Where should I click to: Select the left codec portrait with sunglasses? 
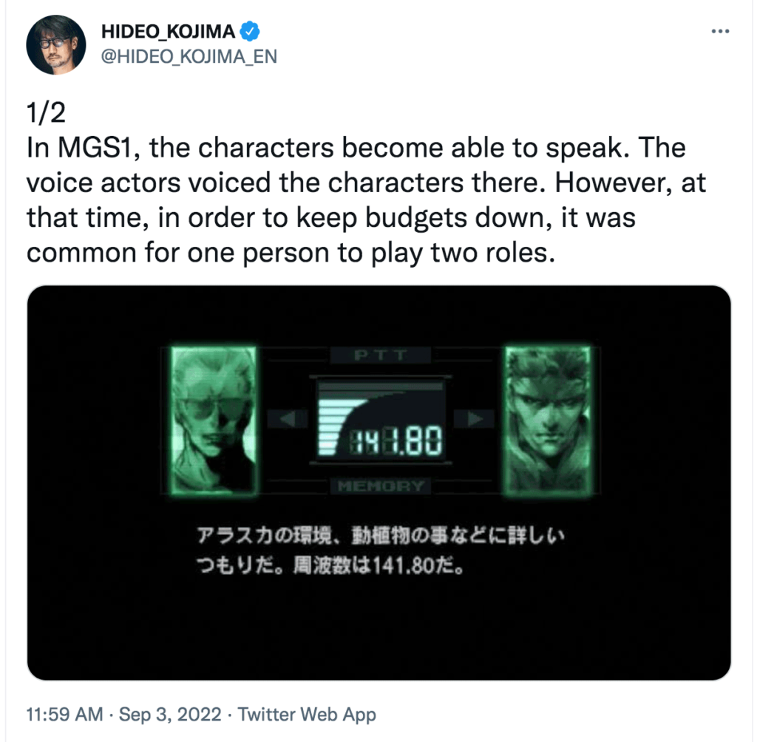[214, 420]
